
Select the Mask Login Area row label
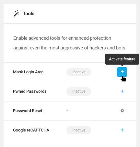point(28,72)
